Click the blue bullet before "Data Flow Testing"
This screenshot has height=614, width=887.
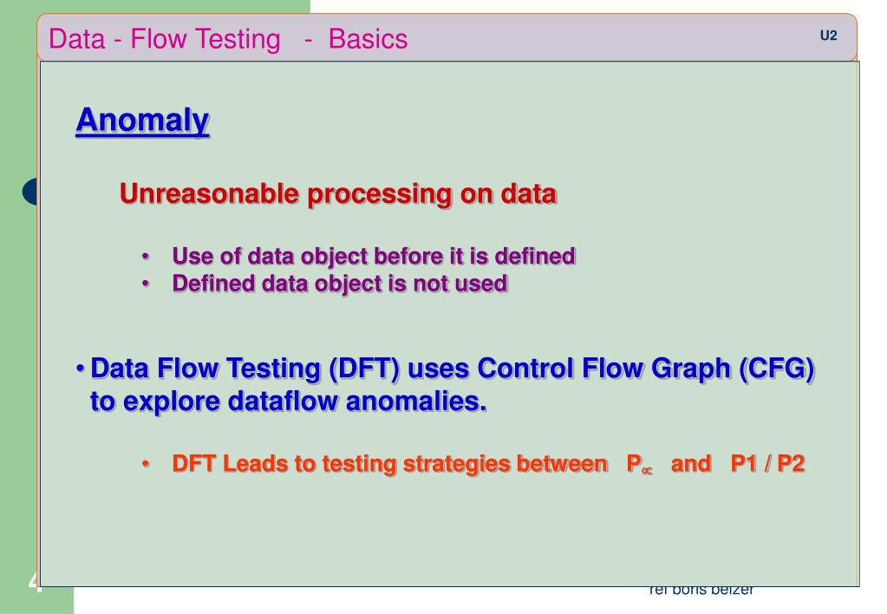click(81, 369)
